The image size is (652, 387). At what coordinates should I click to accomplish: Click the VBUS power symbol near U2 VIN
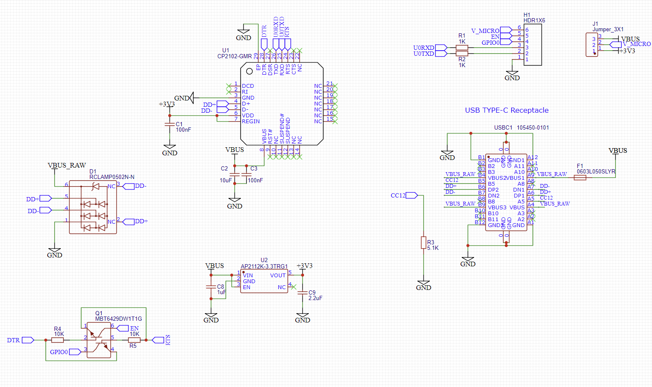pyautogui.click(x=215, y=266)
